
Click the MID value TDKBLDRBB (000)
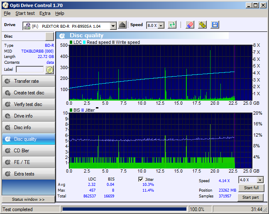(37, 51)
